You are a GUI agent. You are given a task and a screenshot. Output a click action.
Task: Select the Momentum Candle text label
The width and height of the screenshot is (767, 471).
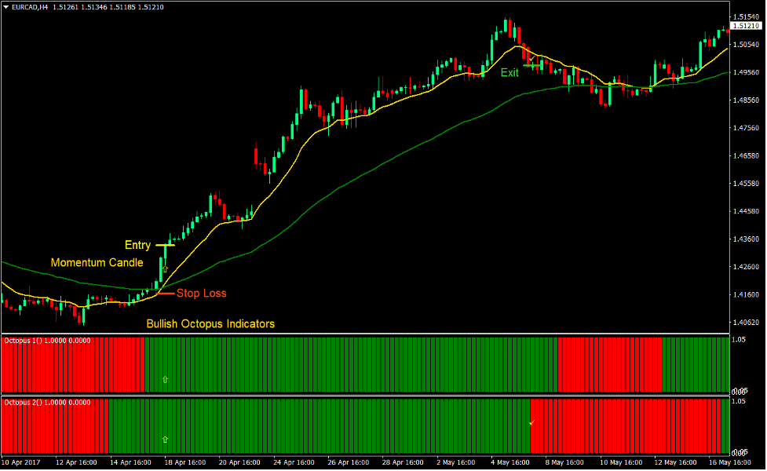tap(97, 263)
